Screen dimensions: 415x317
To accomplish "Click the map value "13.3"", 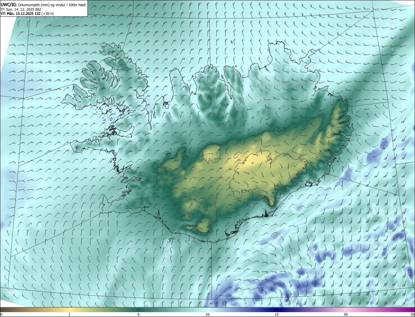I will coord(396,238).
